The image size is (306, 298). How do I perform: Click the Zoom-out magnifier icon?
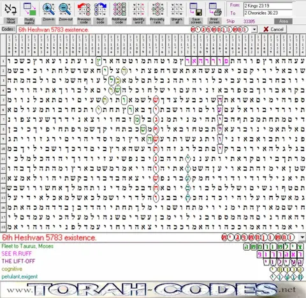point(65,9)
